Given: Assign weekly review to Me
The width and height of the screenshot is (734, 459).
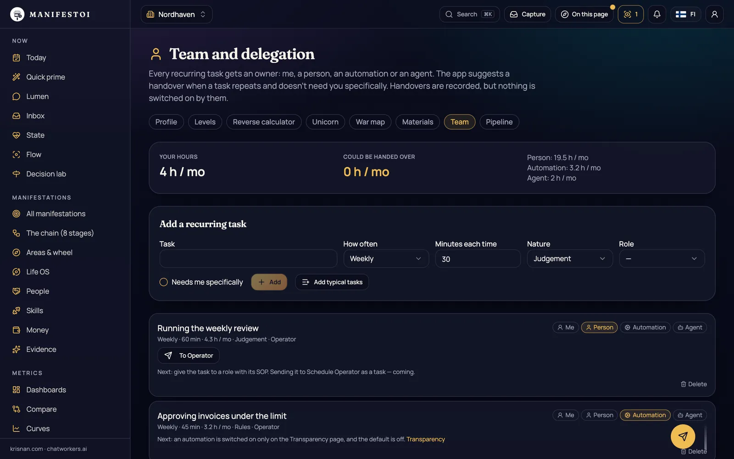Looking at the screenshot, I should 566,327.
